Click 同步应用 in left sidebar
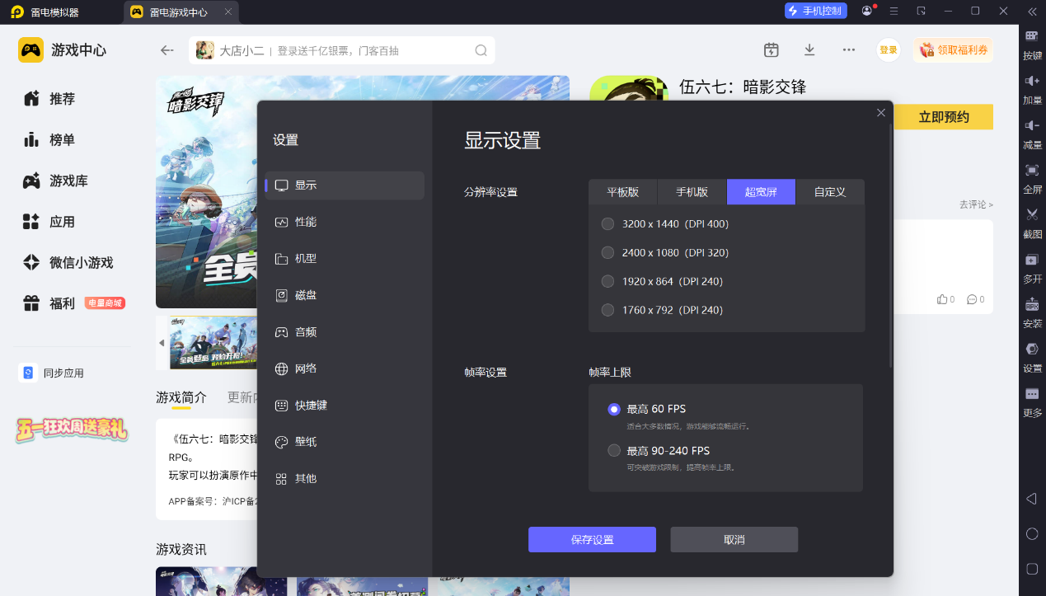This screenshot has width=1046, height=596. click(52, 373)
